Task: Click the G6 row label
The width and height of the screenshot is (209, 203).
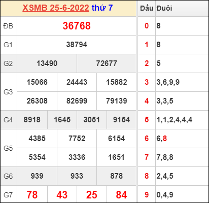Action: tap(8, 176)
